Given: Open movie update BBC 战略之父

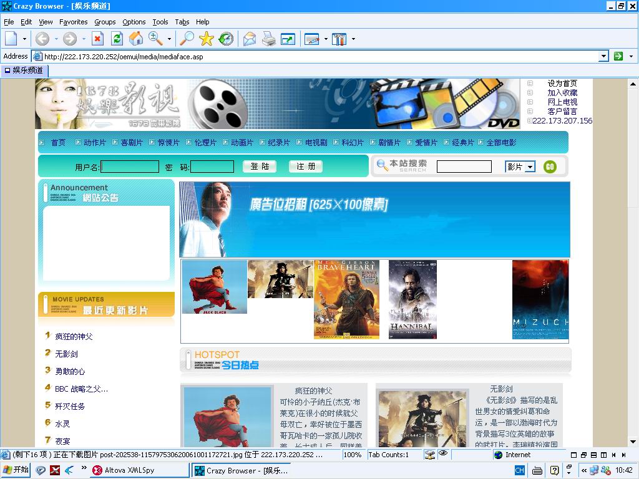Looking at the screenshot, I should click(82, 389).
